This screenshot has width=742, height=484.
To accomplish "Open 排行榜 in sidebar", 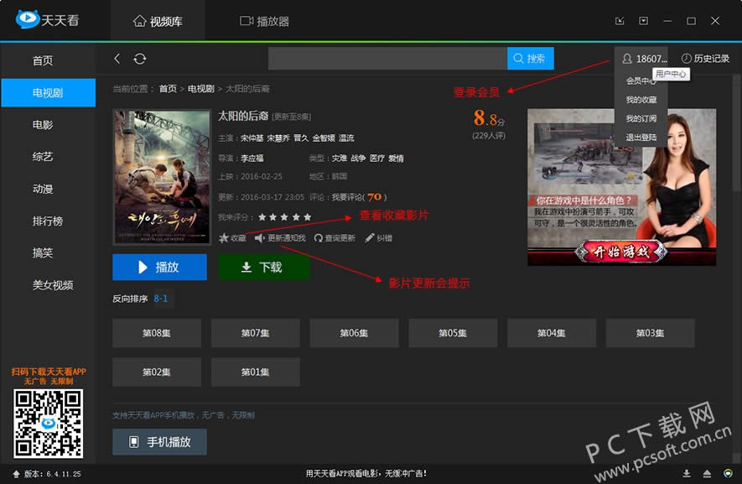I will (47, 221).
